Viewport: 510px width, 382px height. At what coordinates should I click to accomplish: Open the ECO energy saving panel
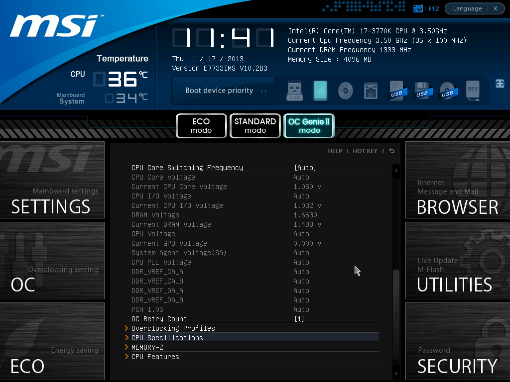click(x=52, y=341)
